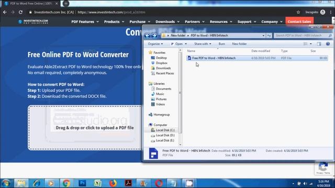The width and height of the screenshot is (335, 188).
Task: Click the volume speaker tray icon
Action: pos(305,183)
